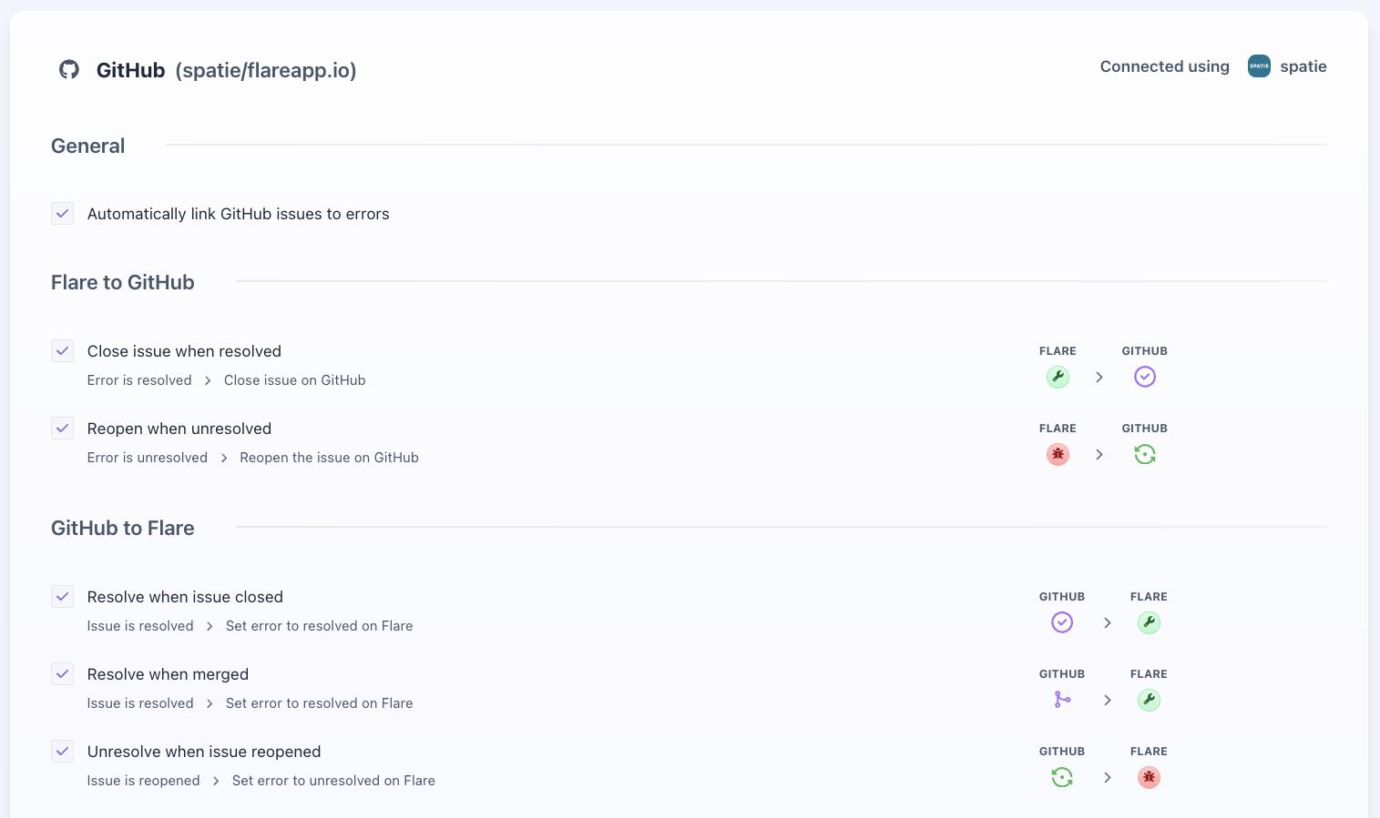Viewport: 1380px width, 818px height.
Task: Click the Flare to GitHub section heading
Action: [123, 282]
